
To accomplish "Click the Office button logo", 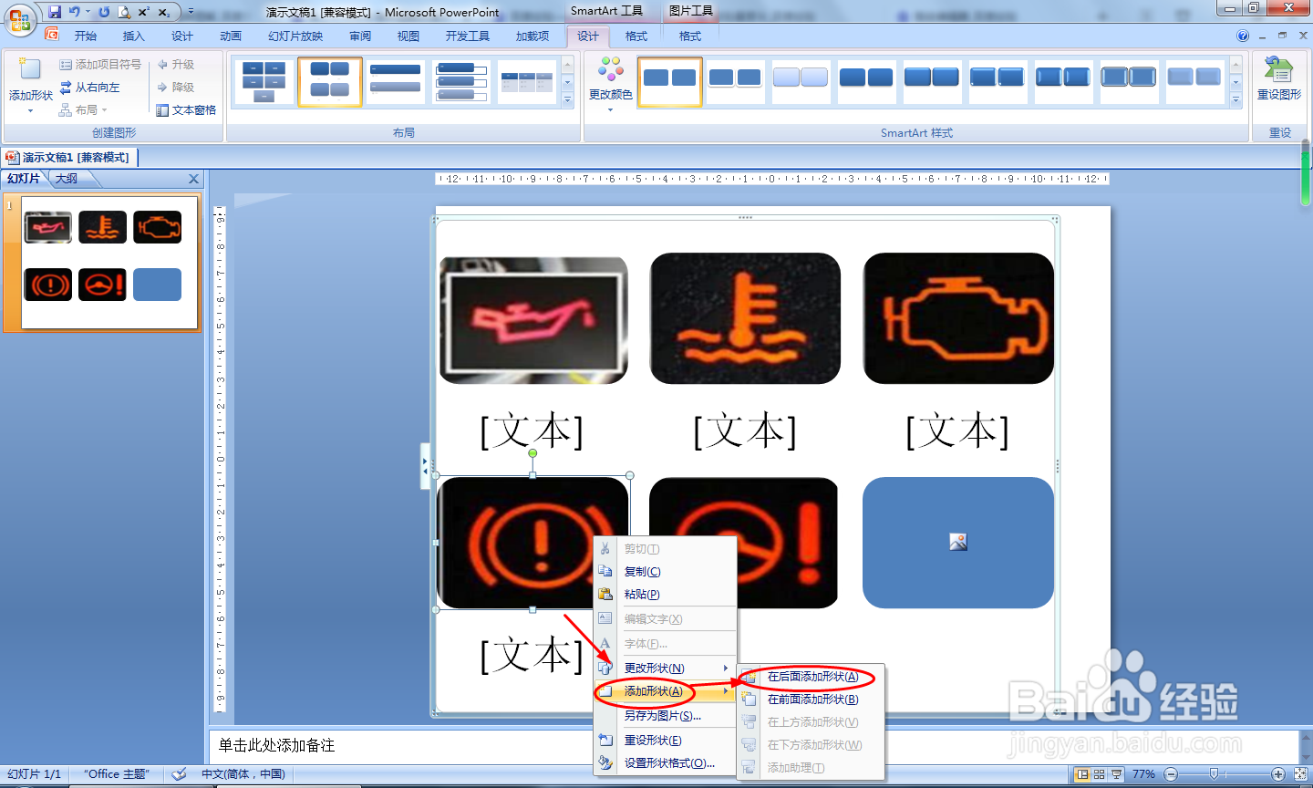I will (19, 18).
